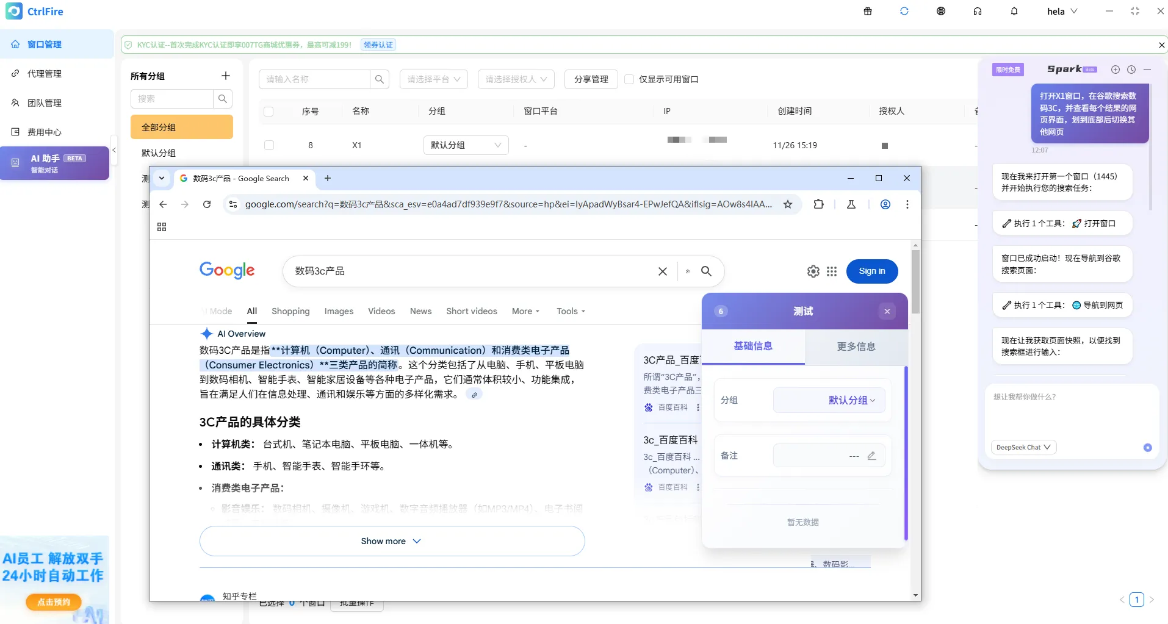Screen dimensions: 1168x624
Task: Open the notification bell
Action: [x=1014, y=11]
